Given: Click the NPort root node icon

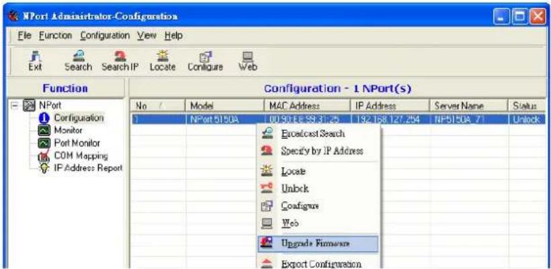Looking at the screenshot, I should [x=29, y=105].
